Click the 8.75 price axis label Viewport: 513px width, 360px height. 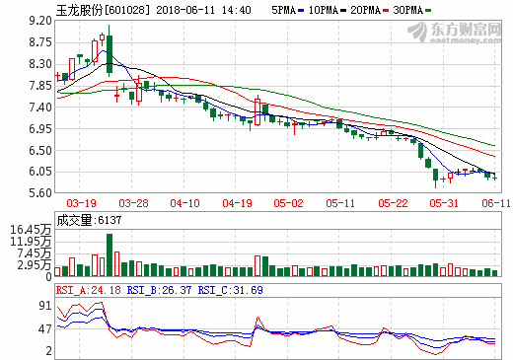click(x=40, y=42)
